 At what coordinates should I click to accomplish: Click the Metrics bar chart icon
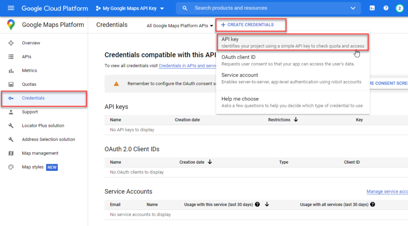[x=11, y=71]
